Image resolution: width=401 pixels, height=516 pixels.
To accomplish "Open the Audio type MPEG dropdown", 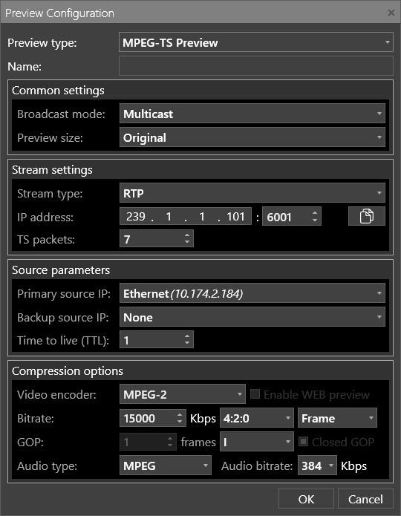I will 166,466.
